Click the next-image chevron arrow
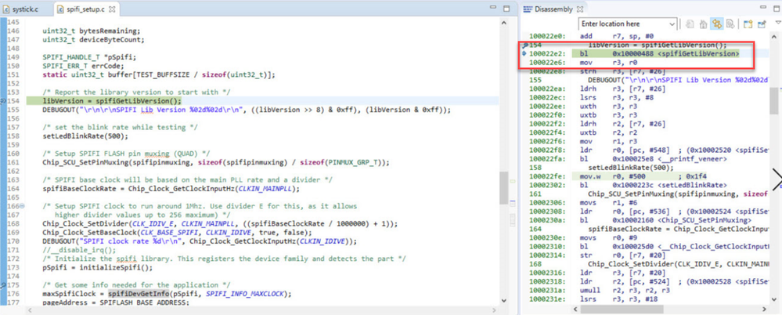782x315 pixels. pos(777,179)
